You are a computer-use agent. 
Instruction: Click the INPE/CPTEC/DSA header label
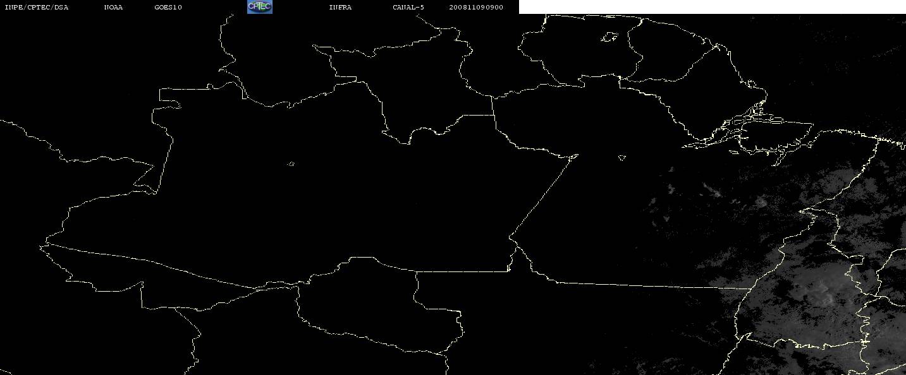pos(36,8)
